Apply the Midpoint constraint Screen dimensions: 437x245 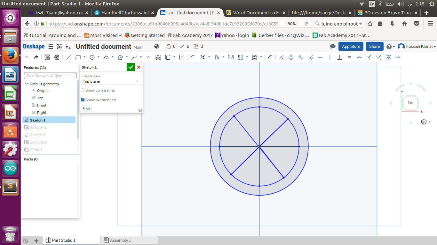click(359, 57)
